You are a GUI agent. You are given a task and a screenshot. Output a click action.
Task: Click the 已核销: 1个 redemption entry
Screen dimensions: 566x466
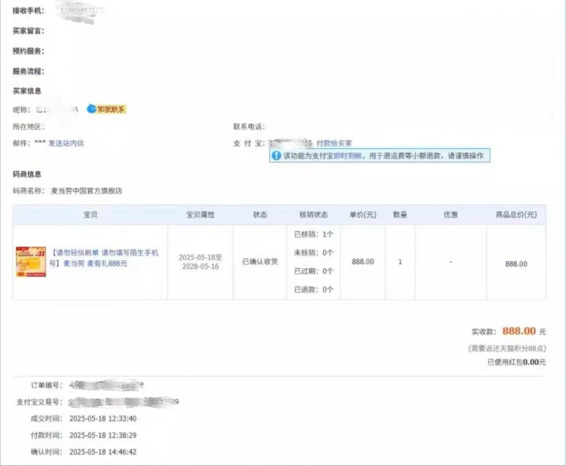point(314,234)
